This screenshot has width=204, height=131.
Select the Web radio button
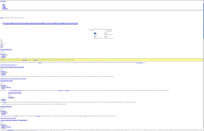point(95,34)
